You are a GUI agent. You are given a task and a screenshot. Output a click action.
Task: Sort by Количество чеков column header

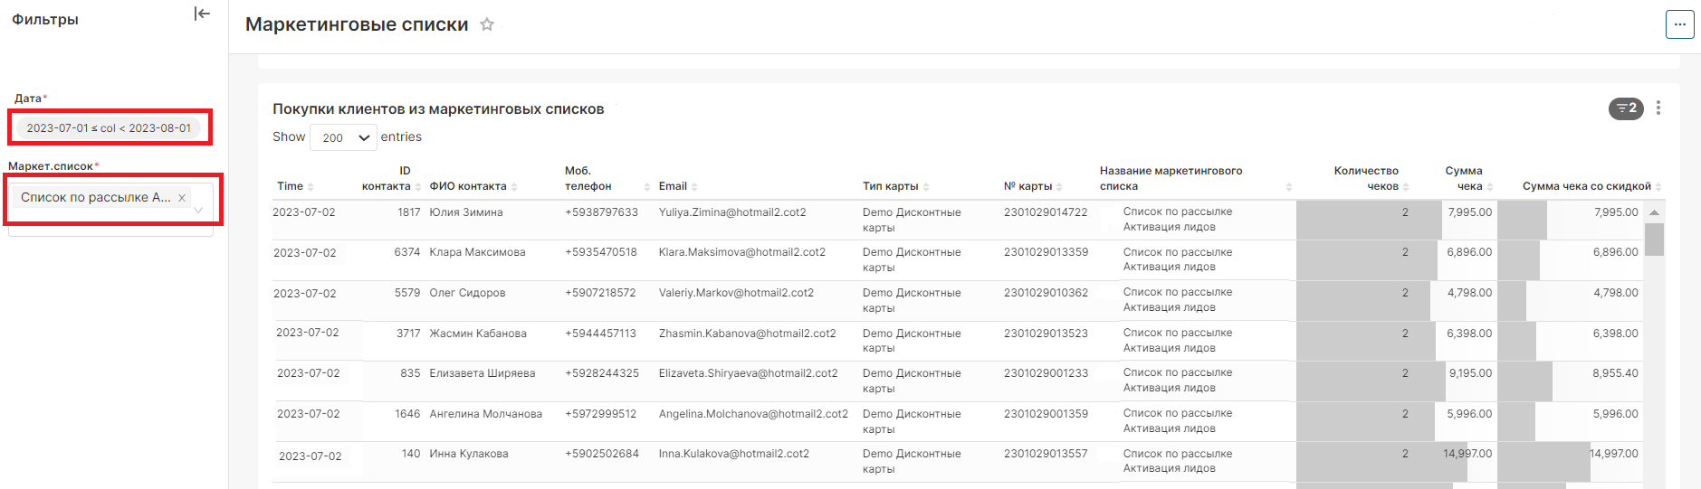pos(1366,178)
